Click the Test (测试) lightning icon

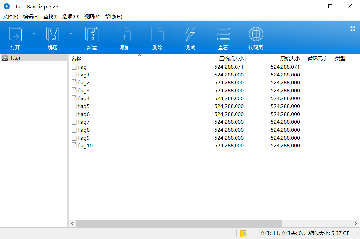click(190, 34)
